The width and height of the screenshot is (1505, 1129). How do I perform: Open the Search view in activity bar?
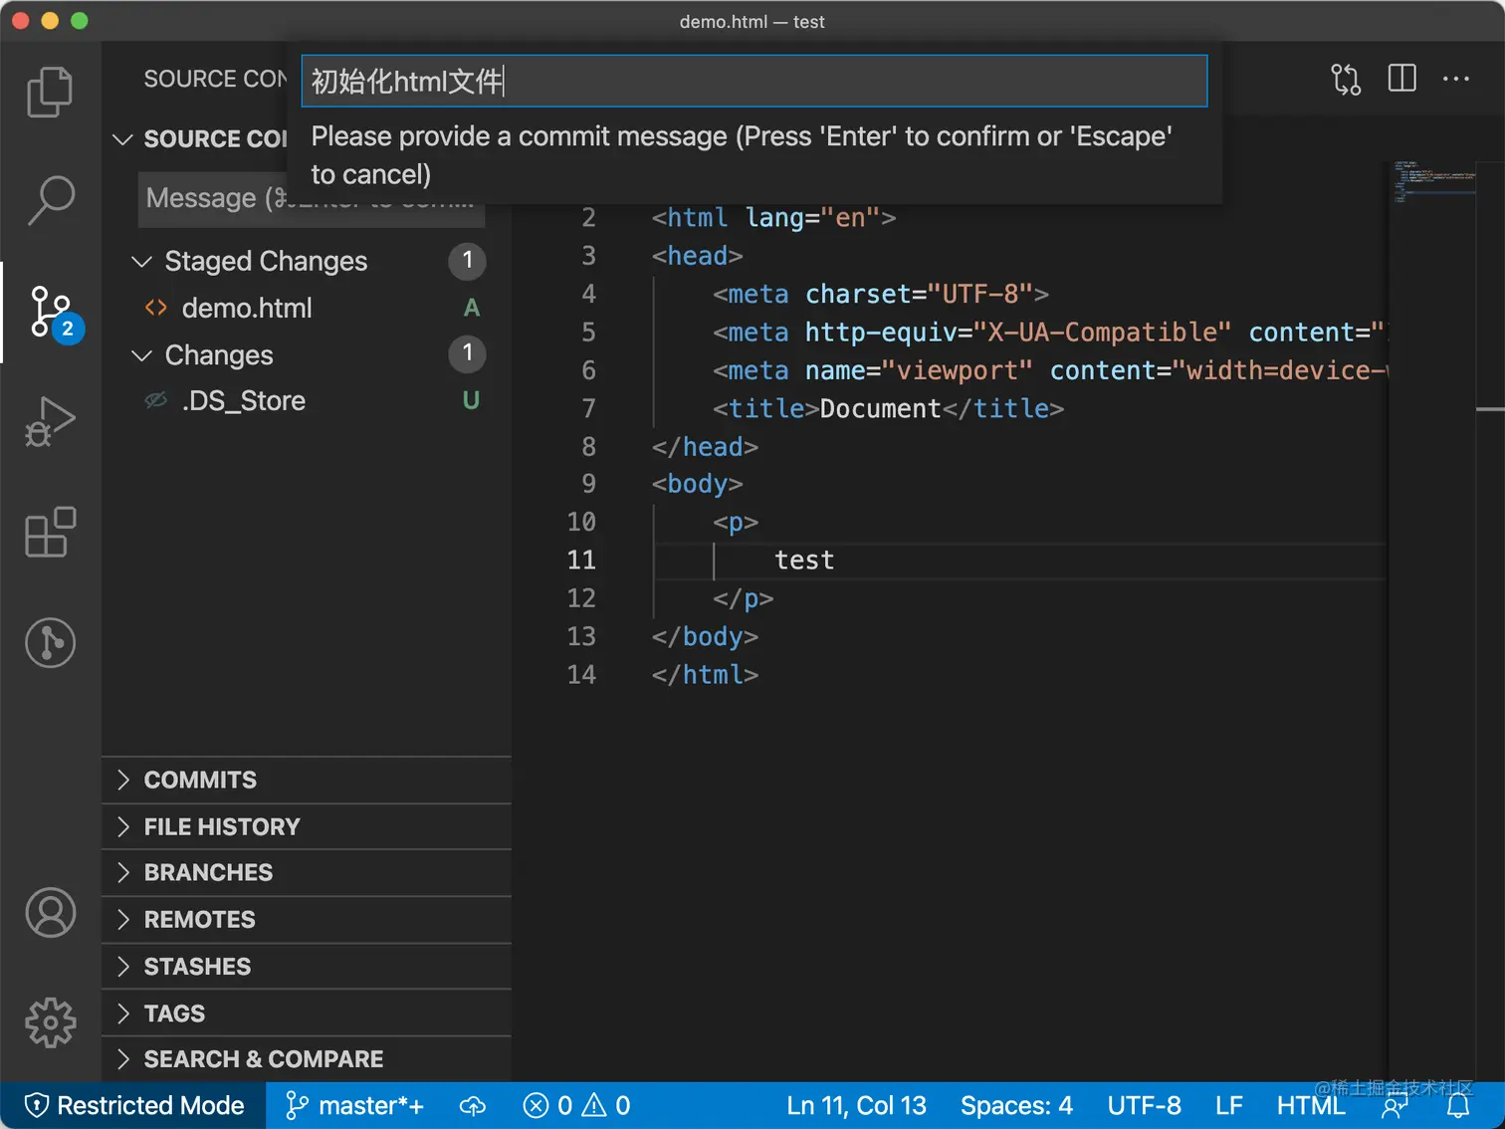(50, 200)
